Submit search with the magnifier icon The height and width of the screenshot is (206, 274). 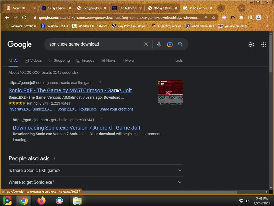click(181, 44)
